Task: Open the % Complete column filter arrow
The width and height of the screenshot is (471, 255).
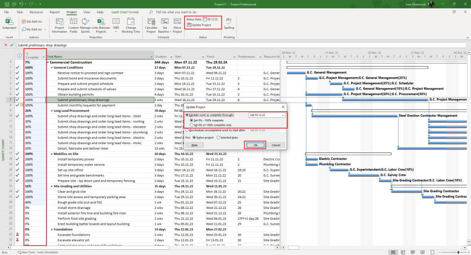Action: tap(43, 57)
